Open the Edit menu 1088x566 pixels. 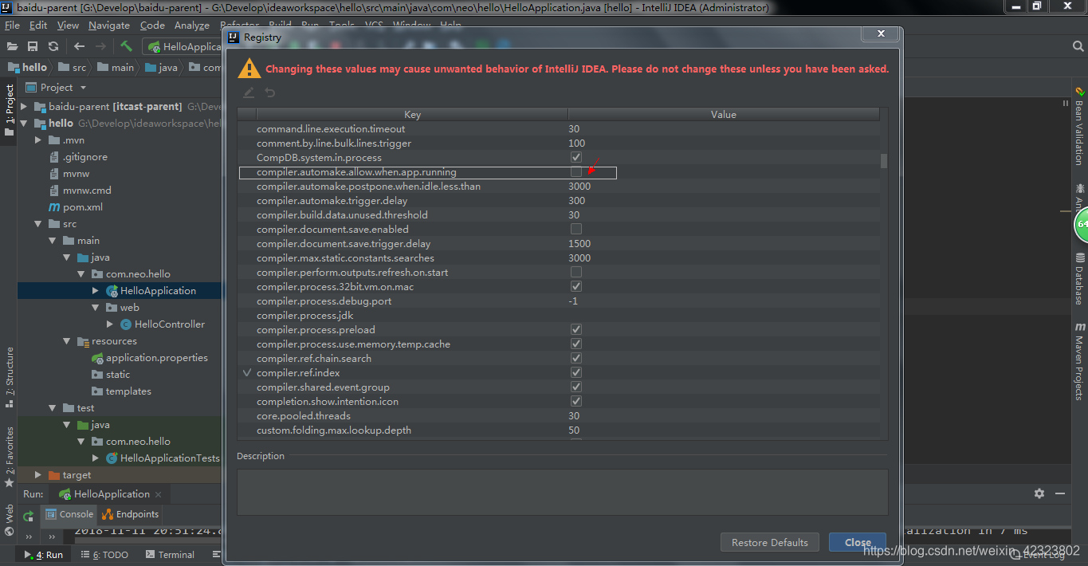tap(37, 26)
